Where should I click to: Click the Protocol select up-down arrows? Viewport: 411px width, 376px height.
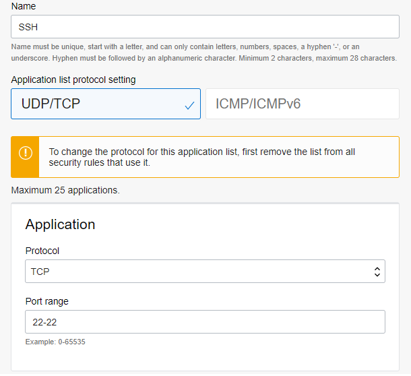click(377, 272)
